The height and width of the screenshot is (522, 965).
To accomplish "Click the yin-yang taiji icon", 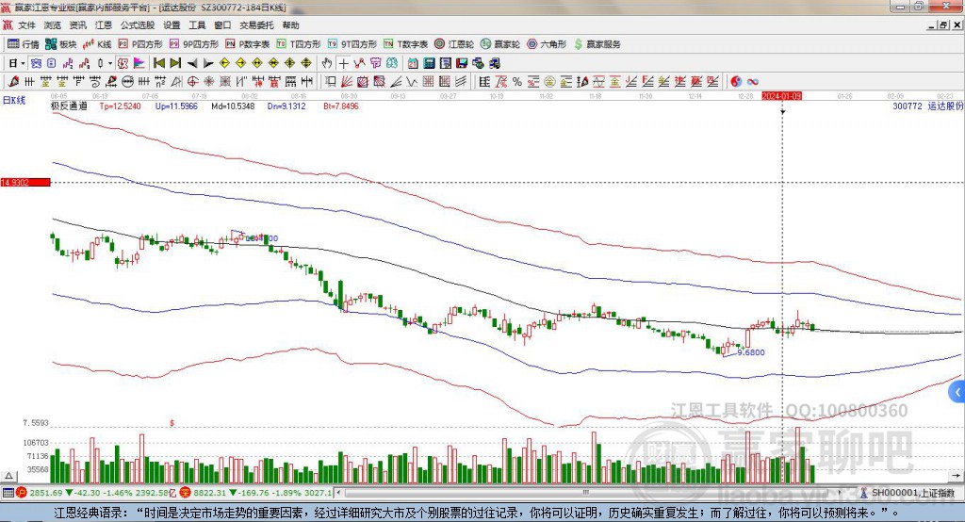I will 736,82.
